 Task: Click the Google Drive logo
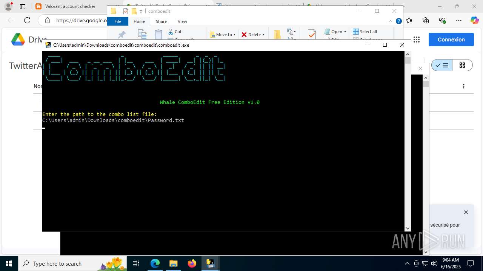tap(18, 40)
